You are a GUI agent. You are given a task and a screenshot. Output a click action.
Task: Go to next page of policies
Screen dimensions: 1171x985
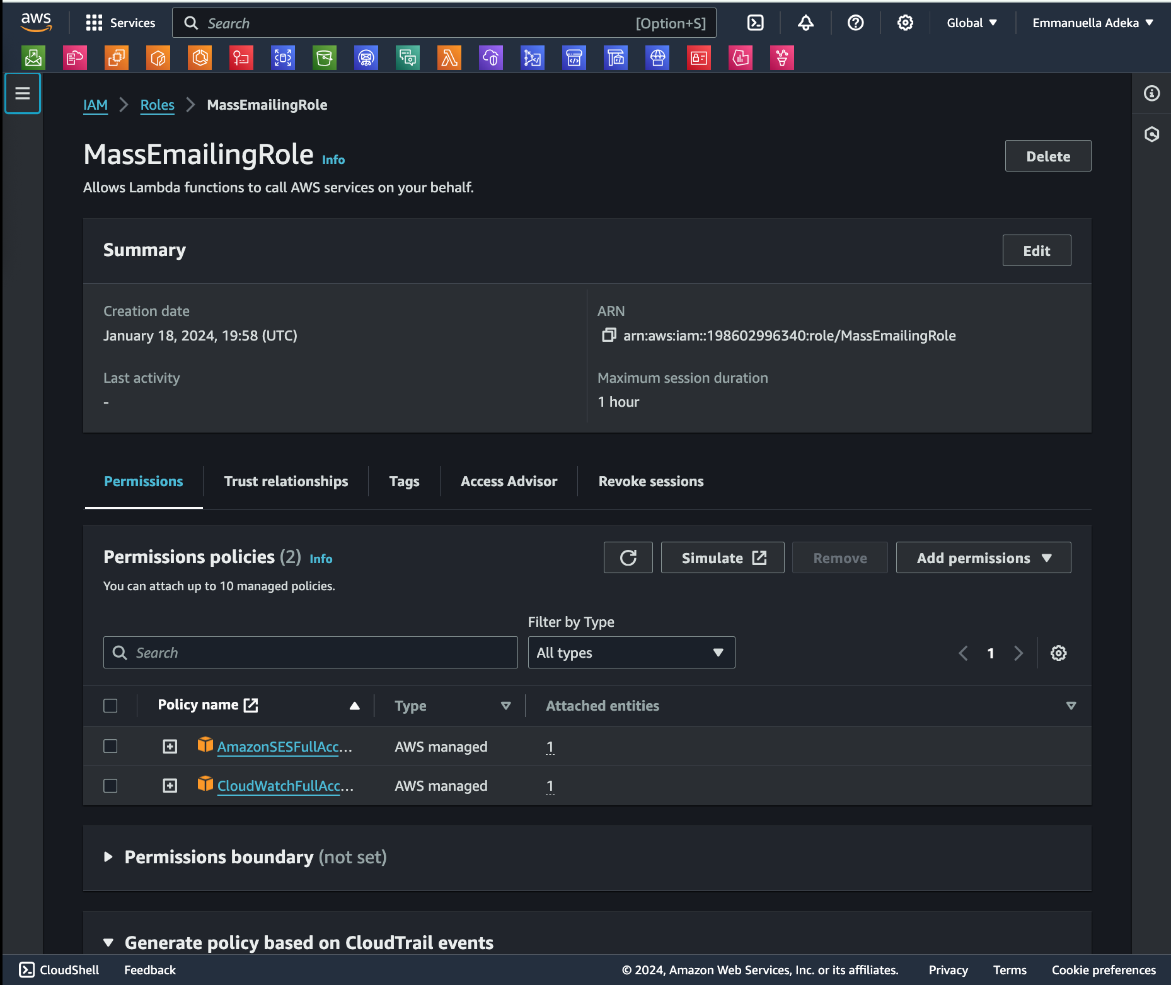1018,653
